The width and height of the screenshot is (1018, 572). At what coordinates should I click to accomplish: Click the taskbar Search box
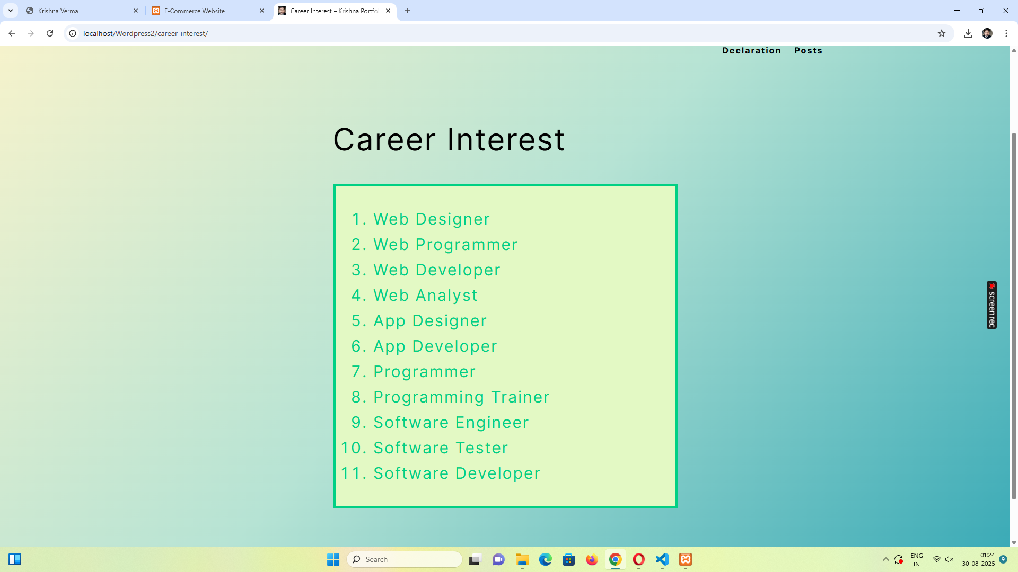405,559
